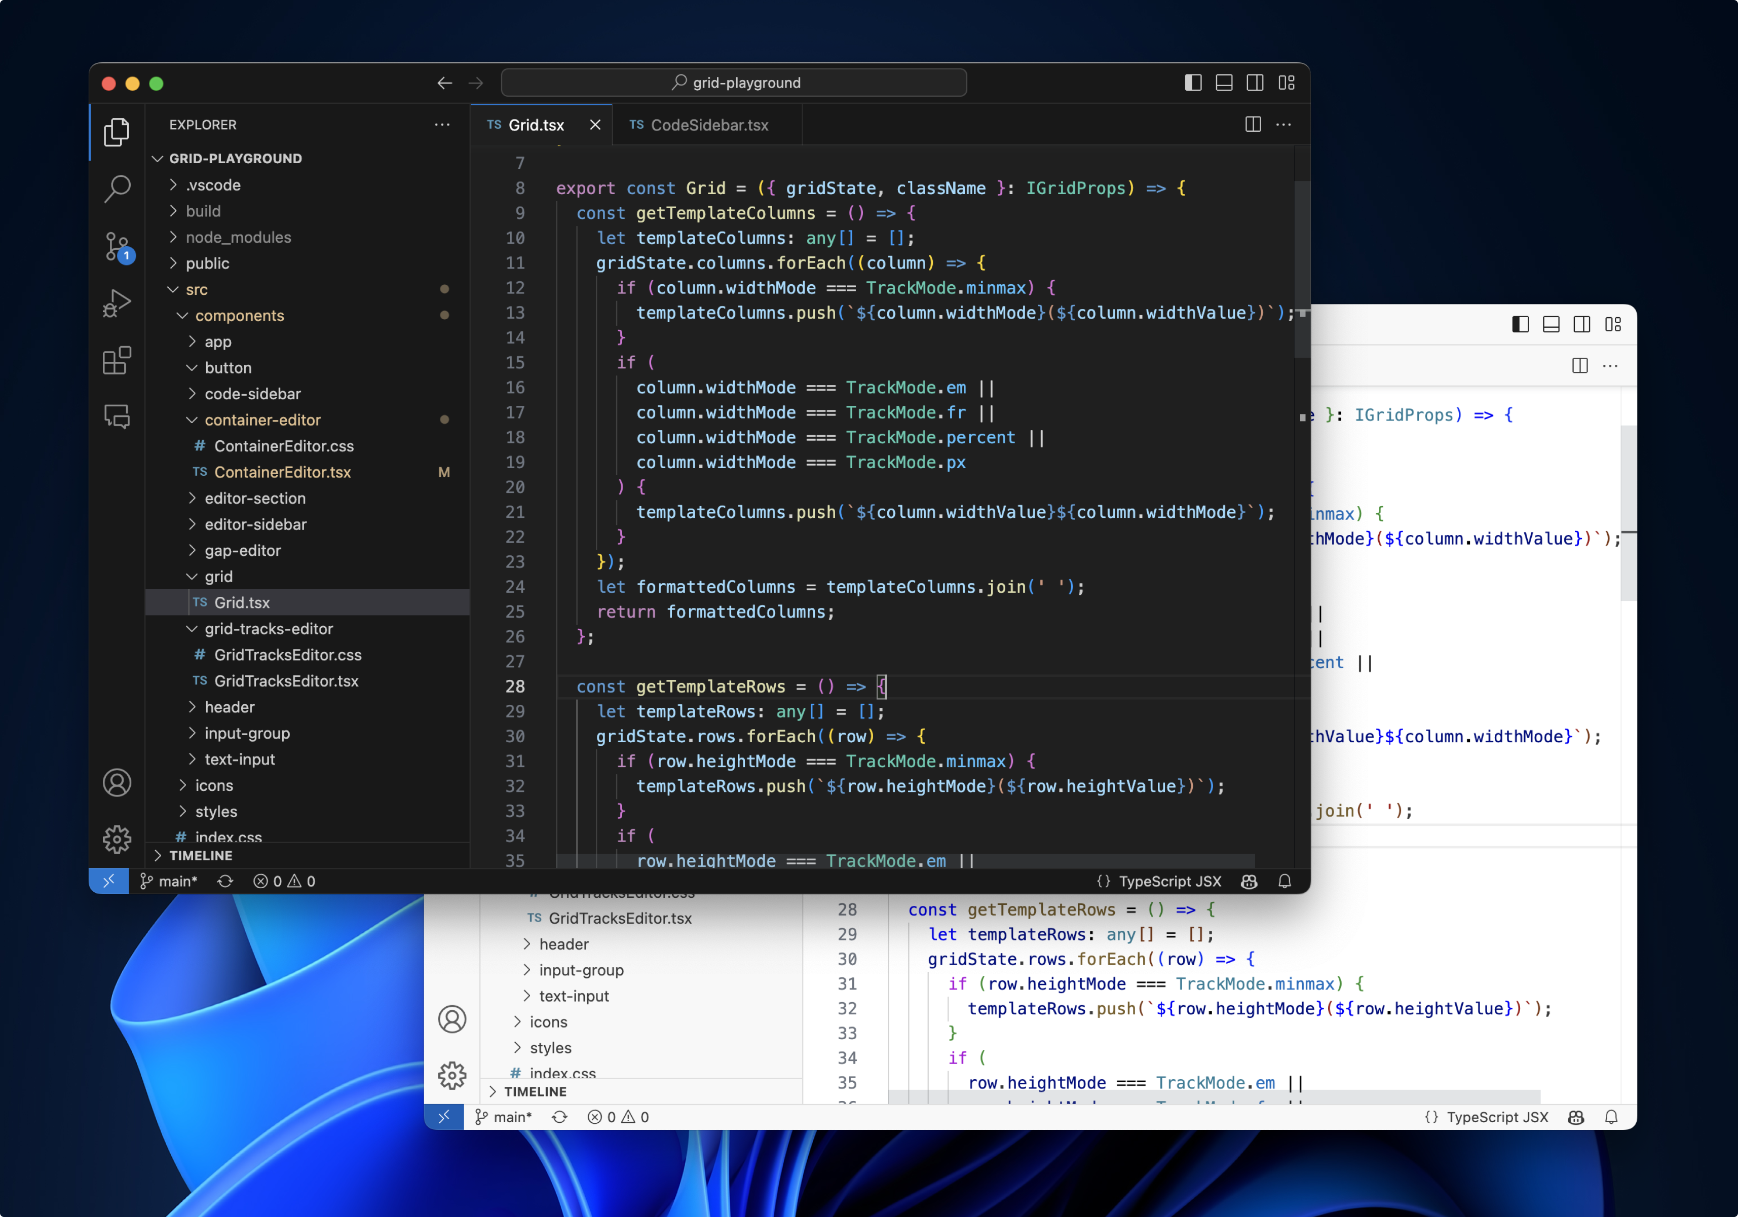Toggle the notification bell icon in status bar
This screenshot has width=1738, height=1217.
1287,881
